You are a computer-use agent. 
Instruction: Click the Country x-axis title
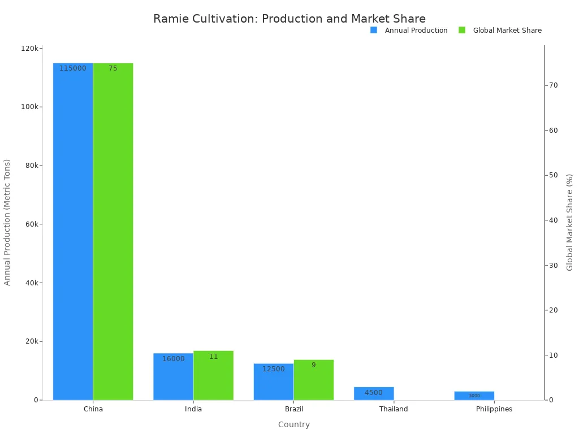pos(294,424)
